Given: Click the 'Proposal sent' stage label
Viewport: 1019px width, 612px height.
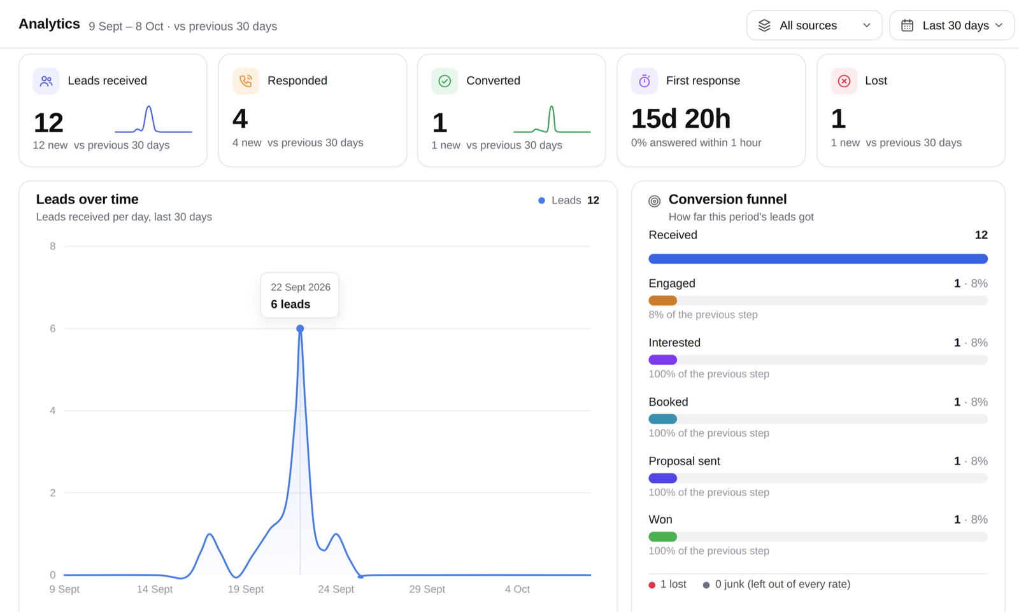Looking at the screenshot, I should tap(684, 461).
